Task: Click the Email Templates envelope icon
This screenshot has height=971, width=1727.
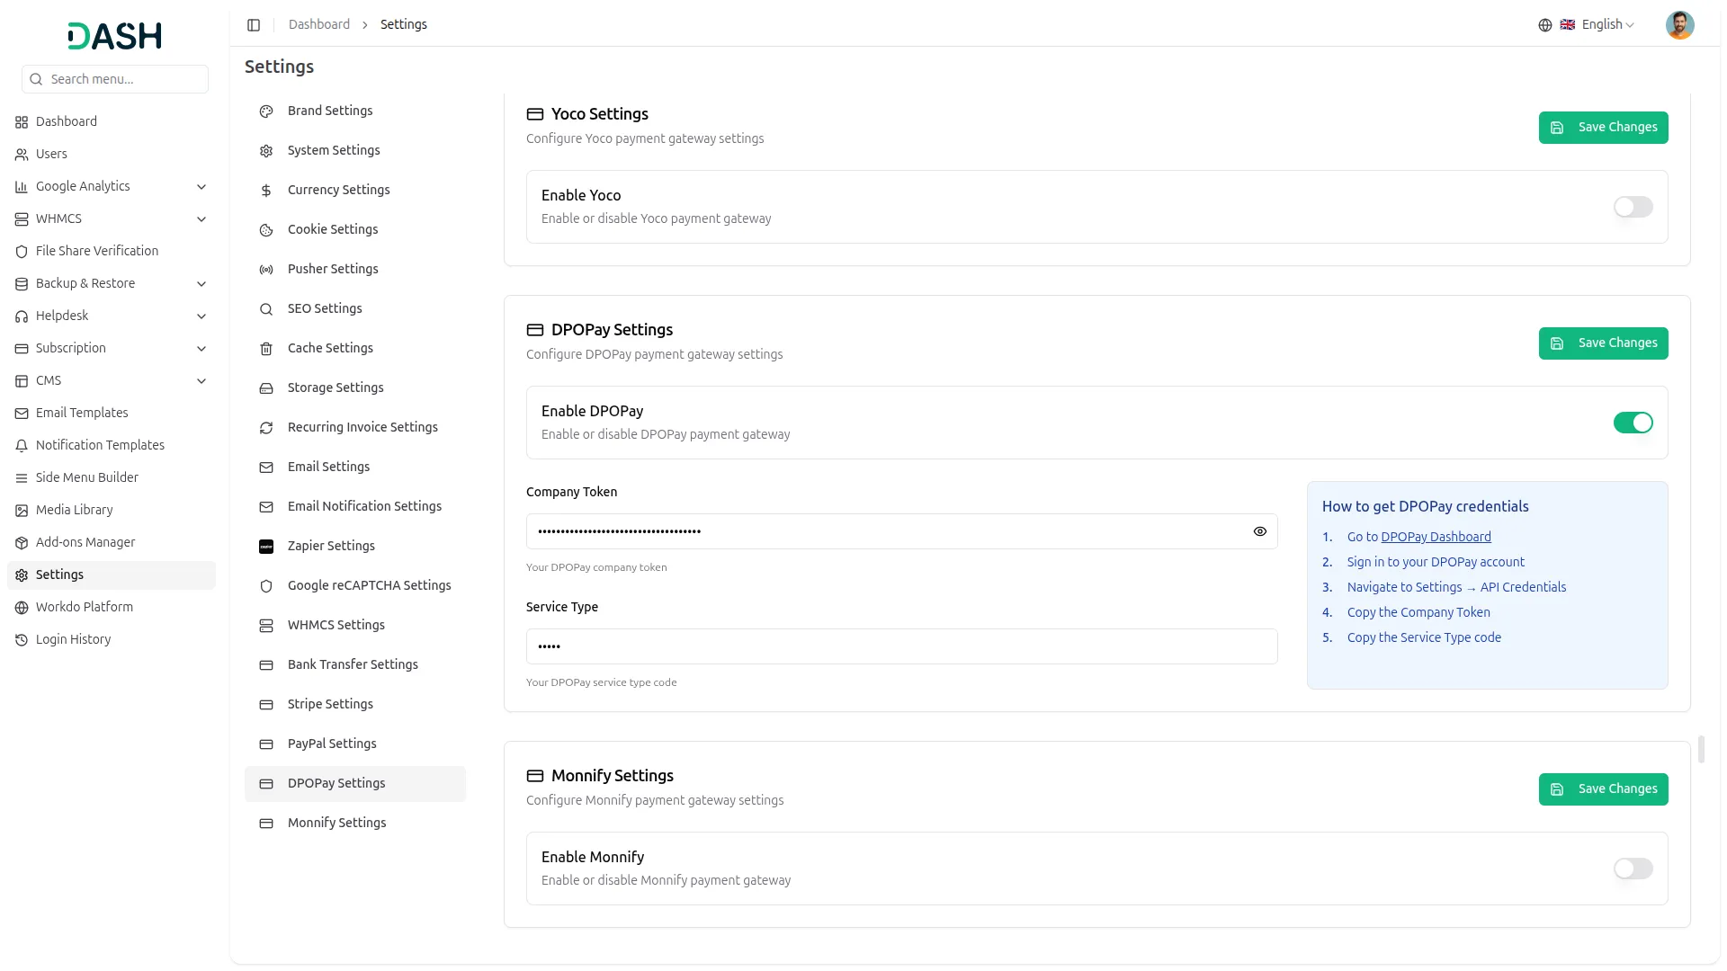Action: point(22,414)
